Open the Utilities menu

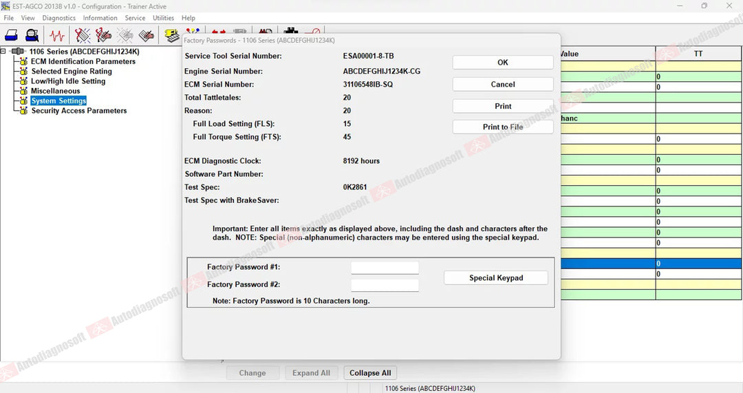coord(164,18)
